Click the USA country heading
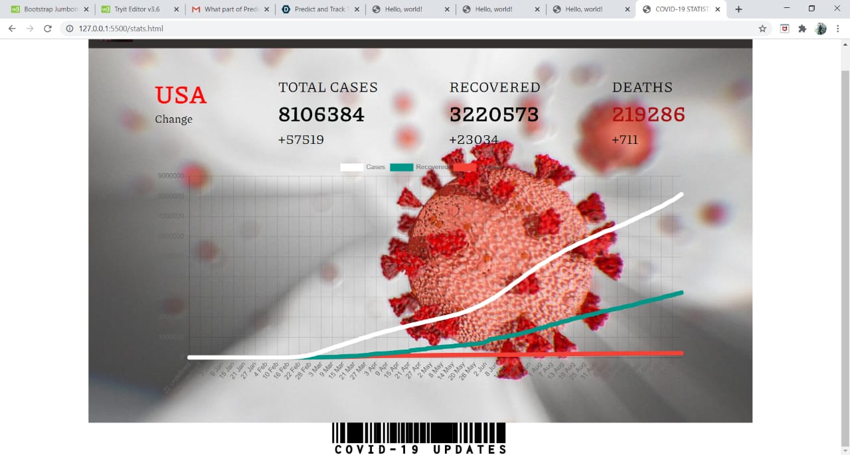 181,96
